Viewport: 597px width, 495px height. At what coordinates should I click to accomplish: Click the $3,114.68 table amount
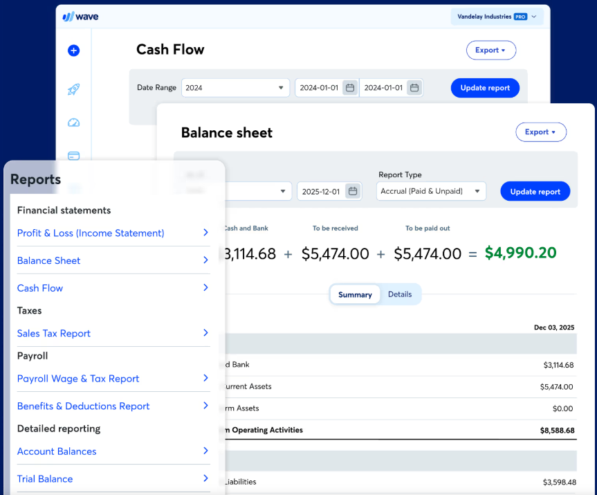(x=558, y=365)
